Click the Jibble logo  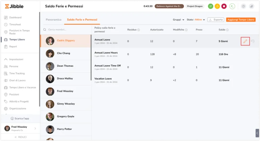click(14, 6)
